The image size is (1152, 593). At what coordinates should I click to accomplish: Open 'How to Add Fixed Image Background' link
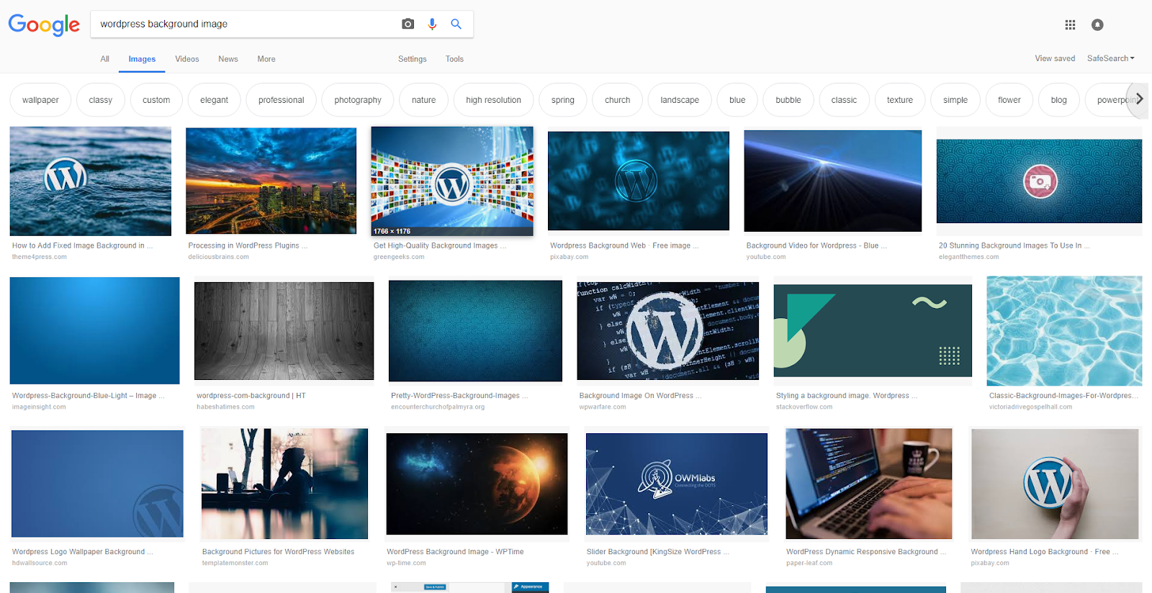(x=82, y=245)
